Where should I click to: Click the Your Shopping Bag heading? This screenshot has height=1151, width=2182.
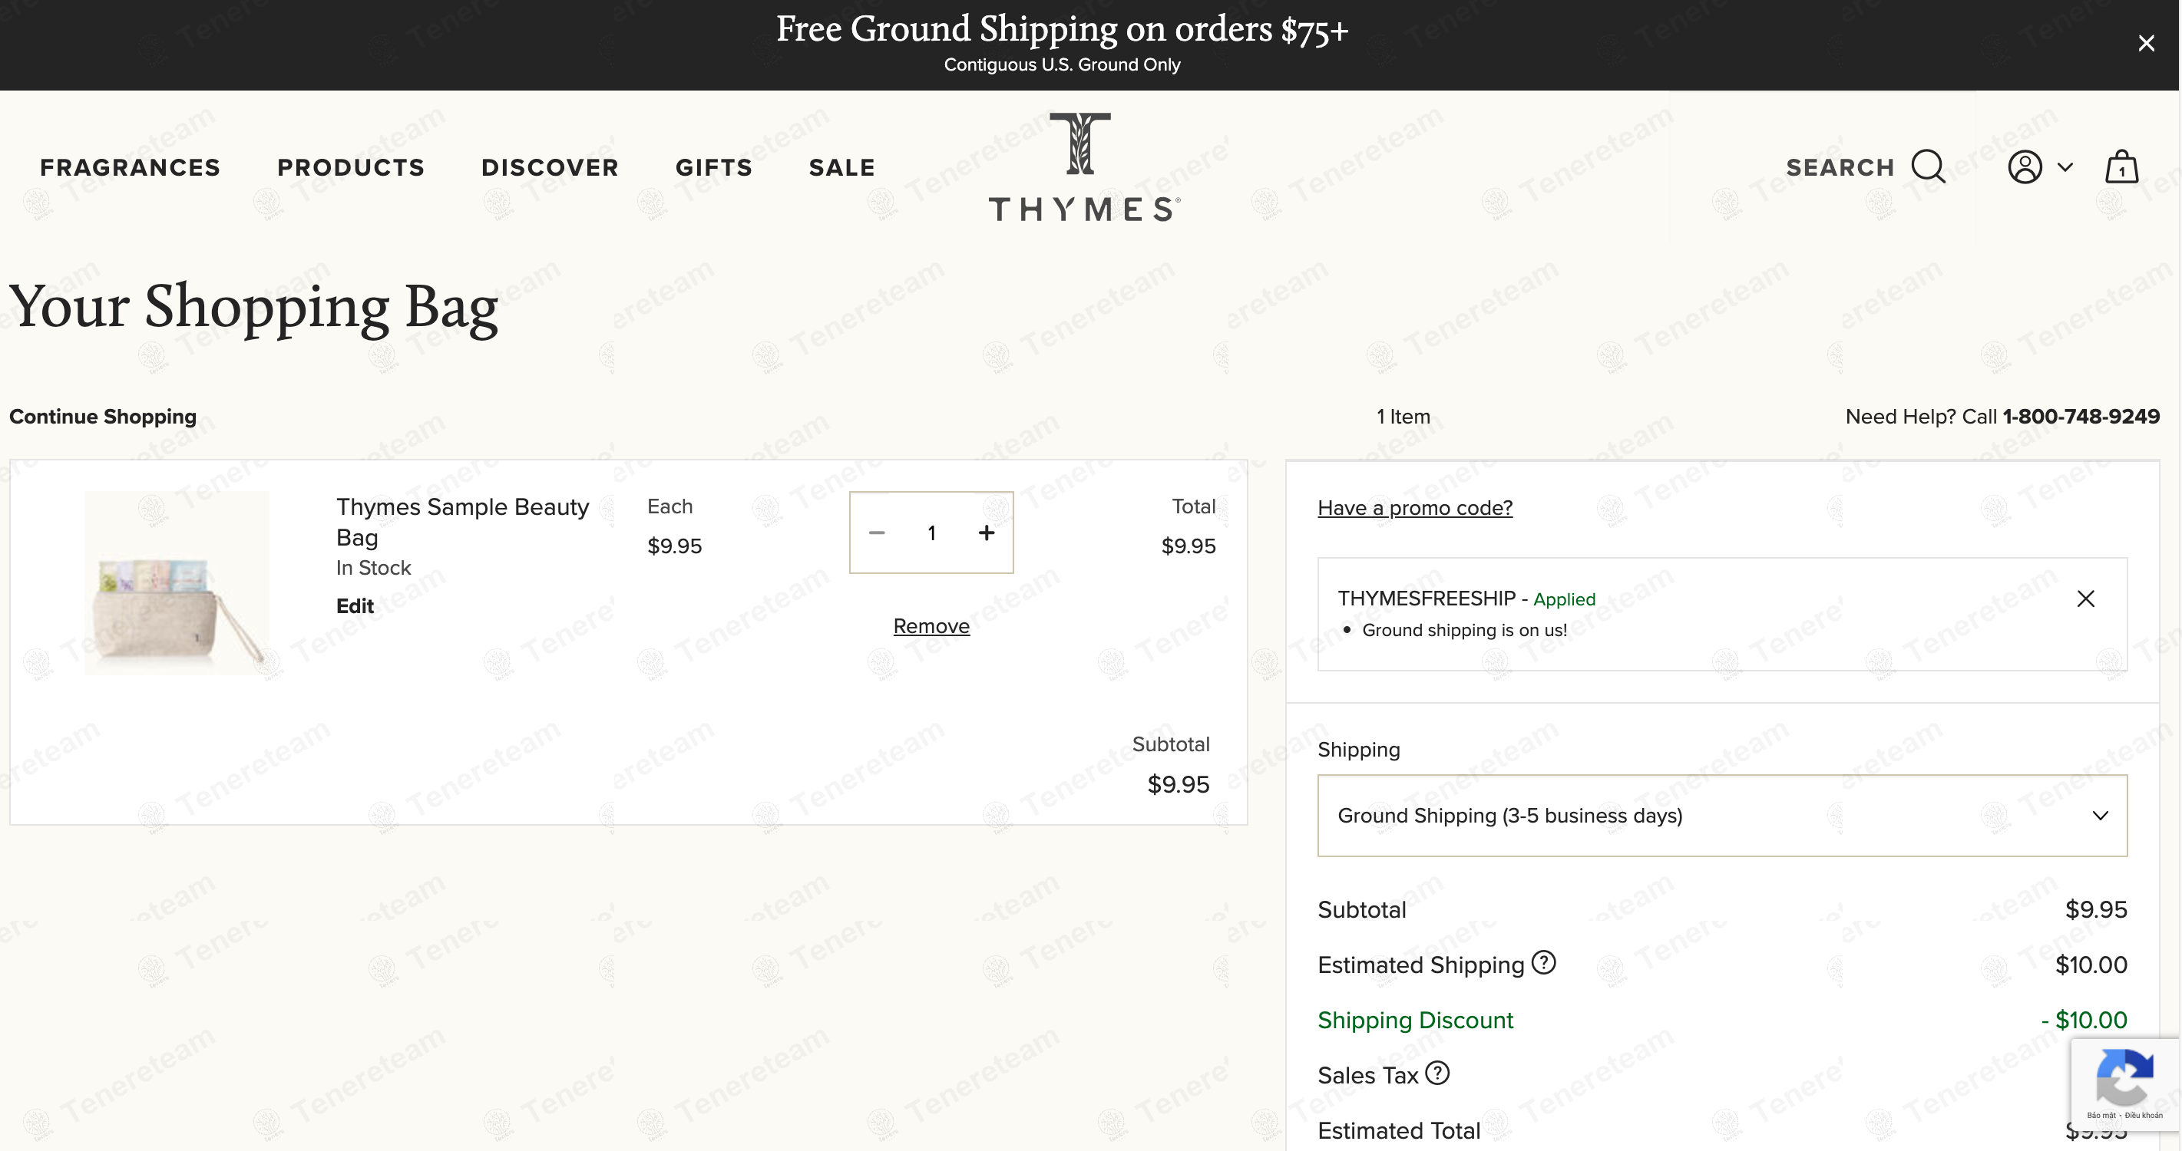[x=253, y=307]
